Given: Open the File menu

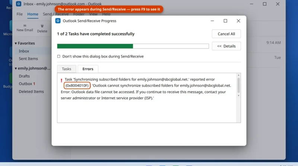Looking at the screenshot, I should point(20,14).
